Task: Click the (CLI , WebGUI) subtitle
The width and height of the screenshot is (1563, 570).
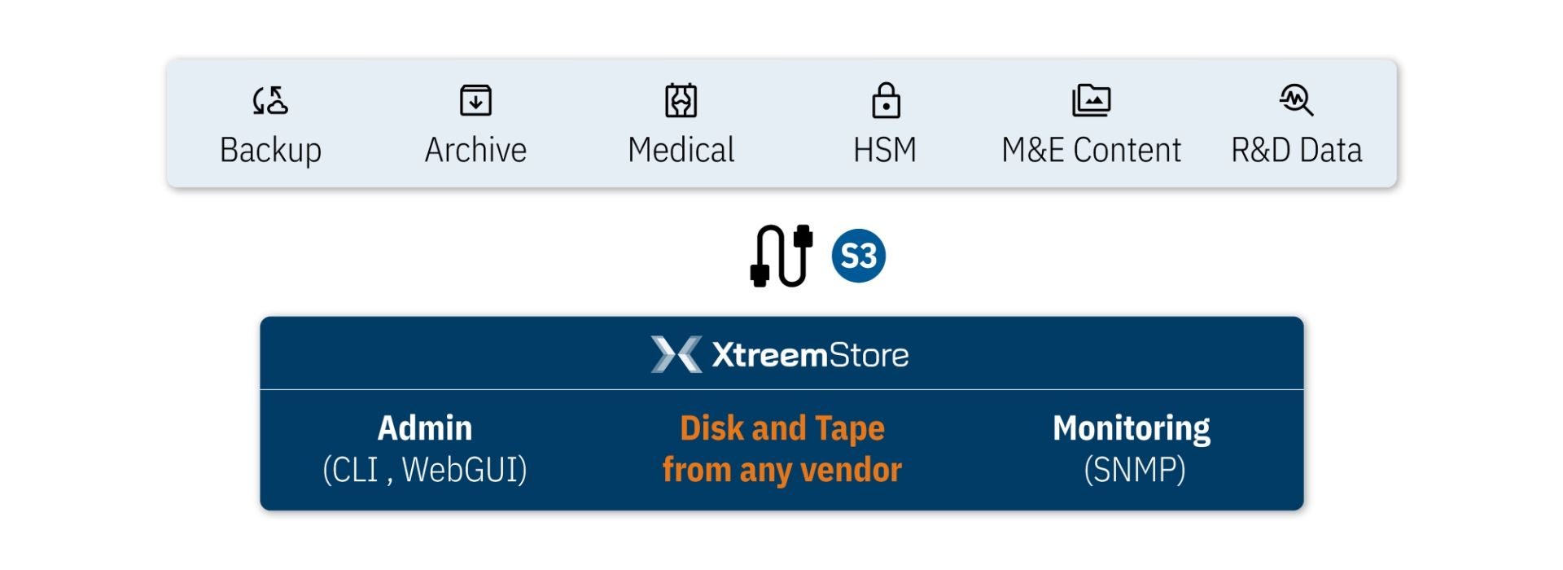Action: pyautogui.click(x=425, y=470)
